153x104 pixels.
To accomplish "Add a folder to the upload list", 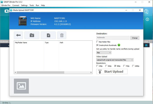I will [32, 35].
